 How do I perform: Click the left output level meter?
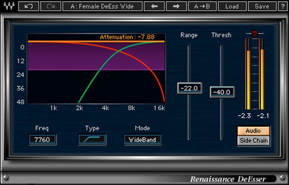[x=248, y=74]
